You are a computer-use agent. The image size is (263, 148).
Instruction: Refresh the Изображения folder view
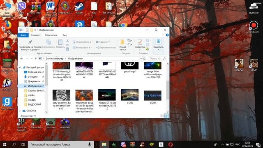click(x=144, y=58)
